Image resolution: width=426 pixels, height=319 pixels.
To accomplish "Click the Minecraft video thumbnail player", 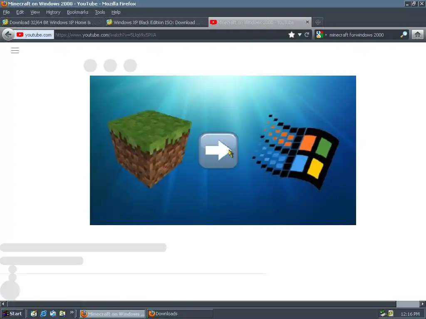I will point(223,150).
